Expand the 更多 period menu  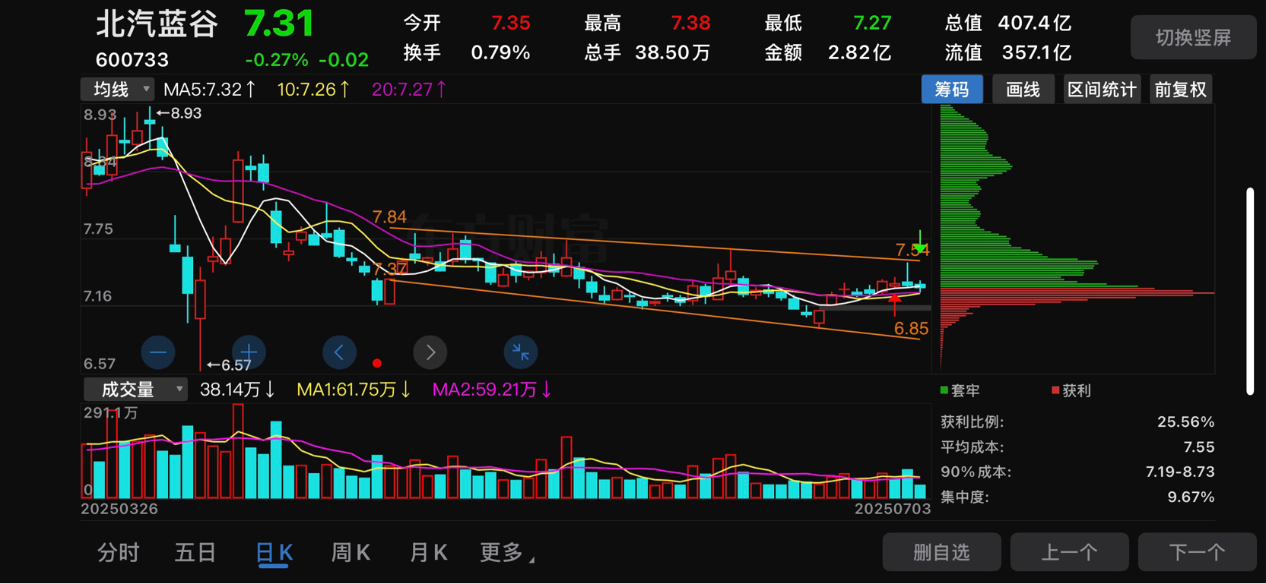point(507,553)
